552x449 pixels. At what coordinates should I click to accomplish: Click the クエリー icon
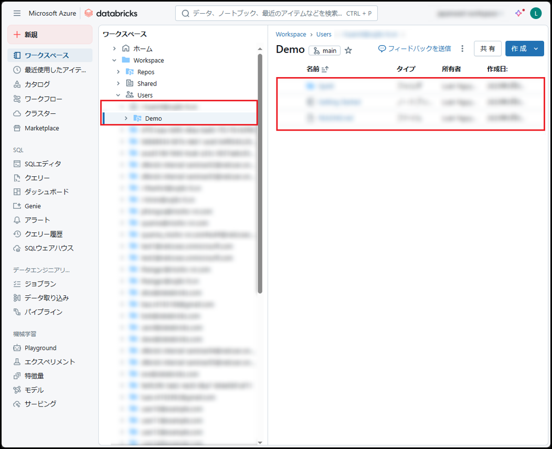click(x=17, y=178)
